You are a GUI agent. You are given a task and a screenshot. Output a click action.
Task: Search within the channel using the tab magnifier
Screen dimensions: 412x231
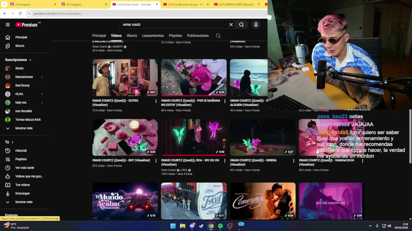(218, 36)
